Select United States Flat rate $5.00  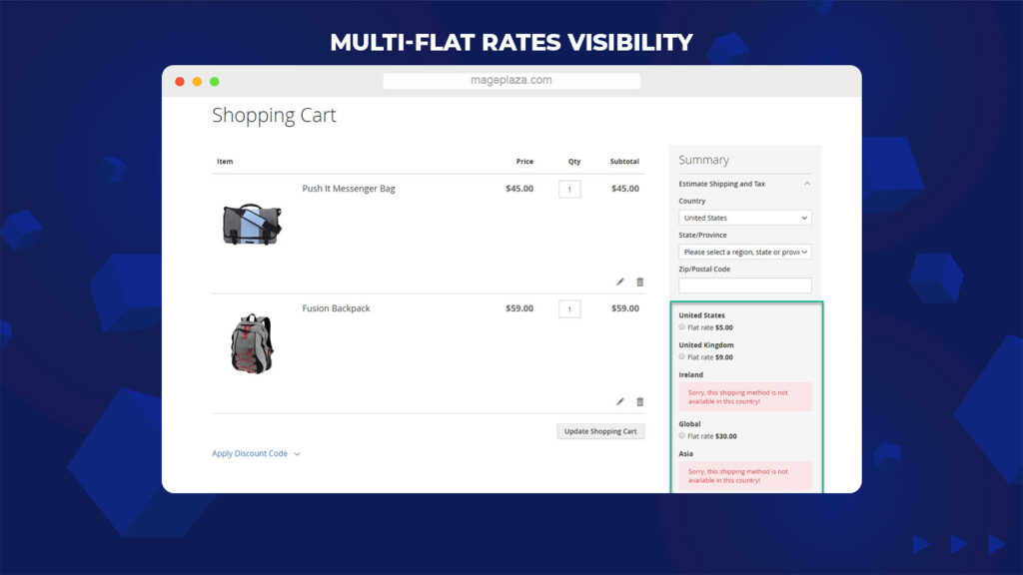point(681,327)
